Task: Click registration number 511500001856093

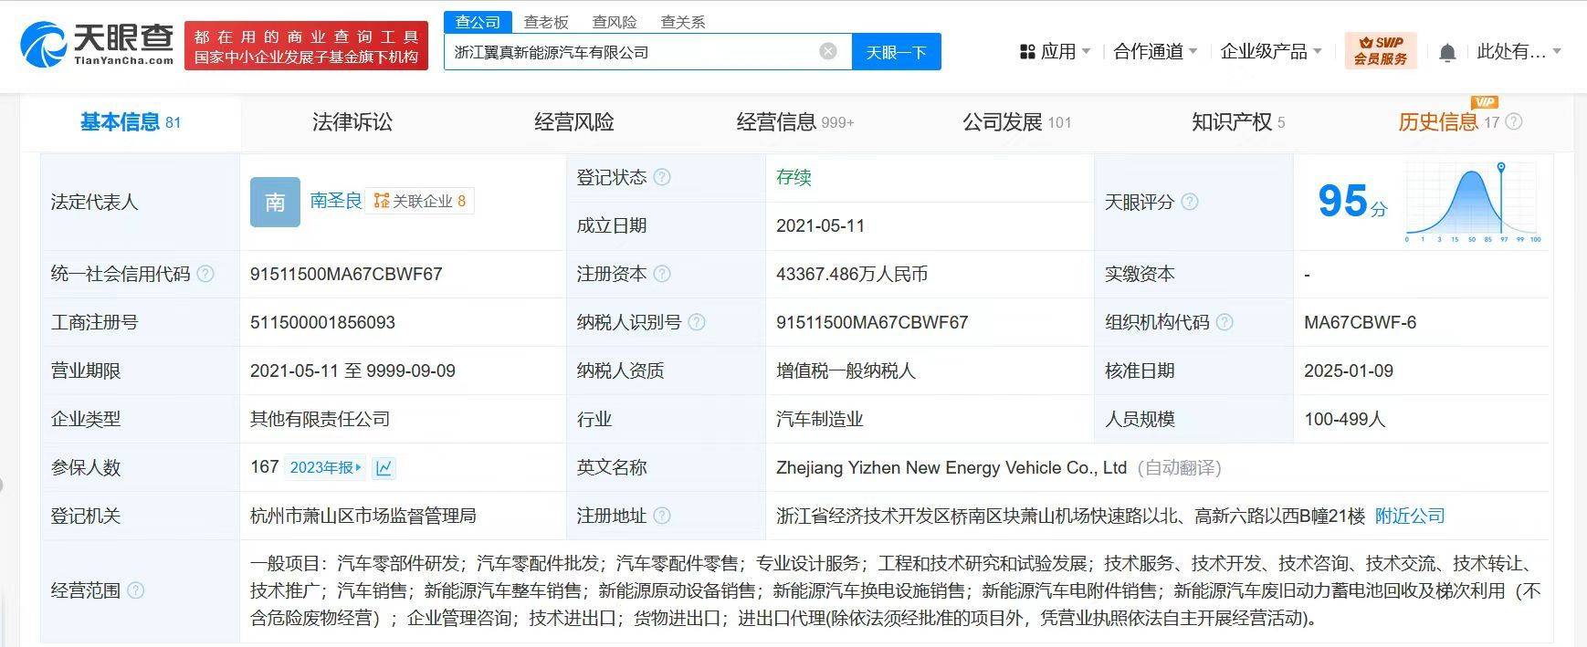Action: point(322,322)
